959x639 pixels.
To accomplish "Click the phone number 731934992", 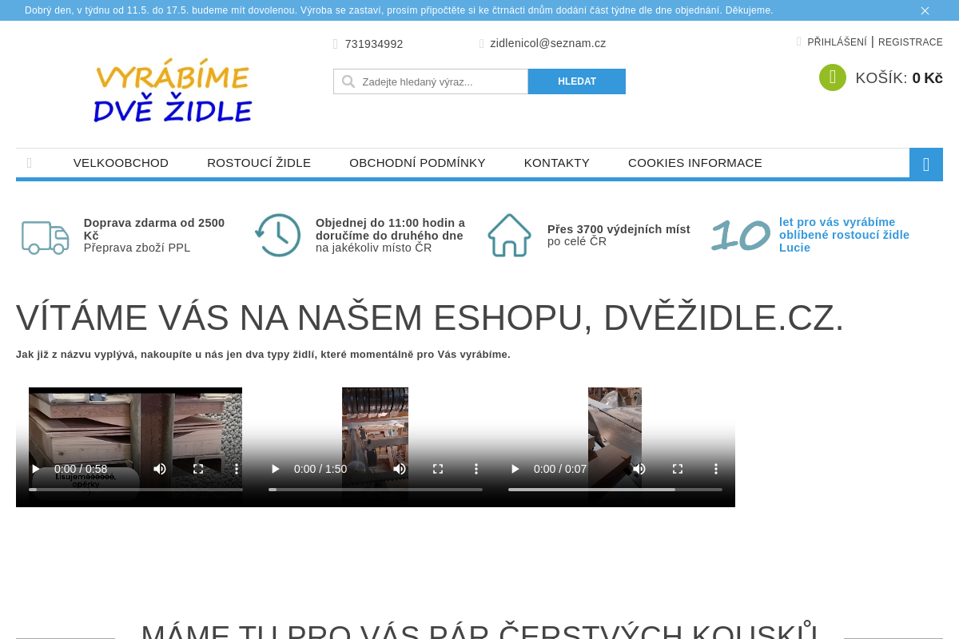I will (x=374, y=44).
